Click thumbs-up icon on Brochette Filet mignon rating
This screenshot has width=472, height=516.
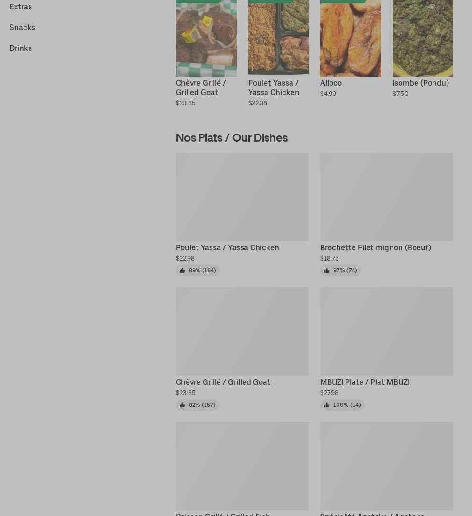(327, 270)
